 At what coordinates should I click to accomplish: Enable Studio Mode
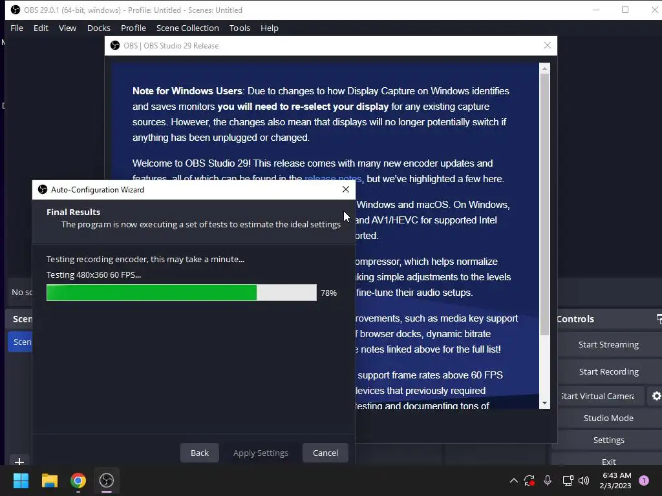tap(608, 418)
